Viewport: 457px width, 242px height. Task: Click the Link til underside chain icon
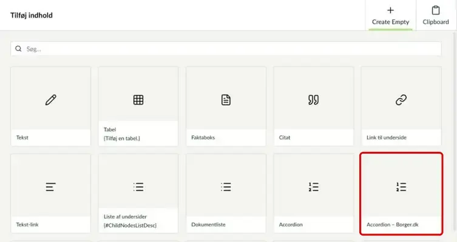(401, 100)
